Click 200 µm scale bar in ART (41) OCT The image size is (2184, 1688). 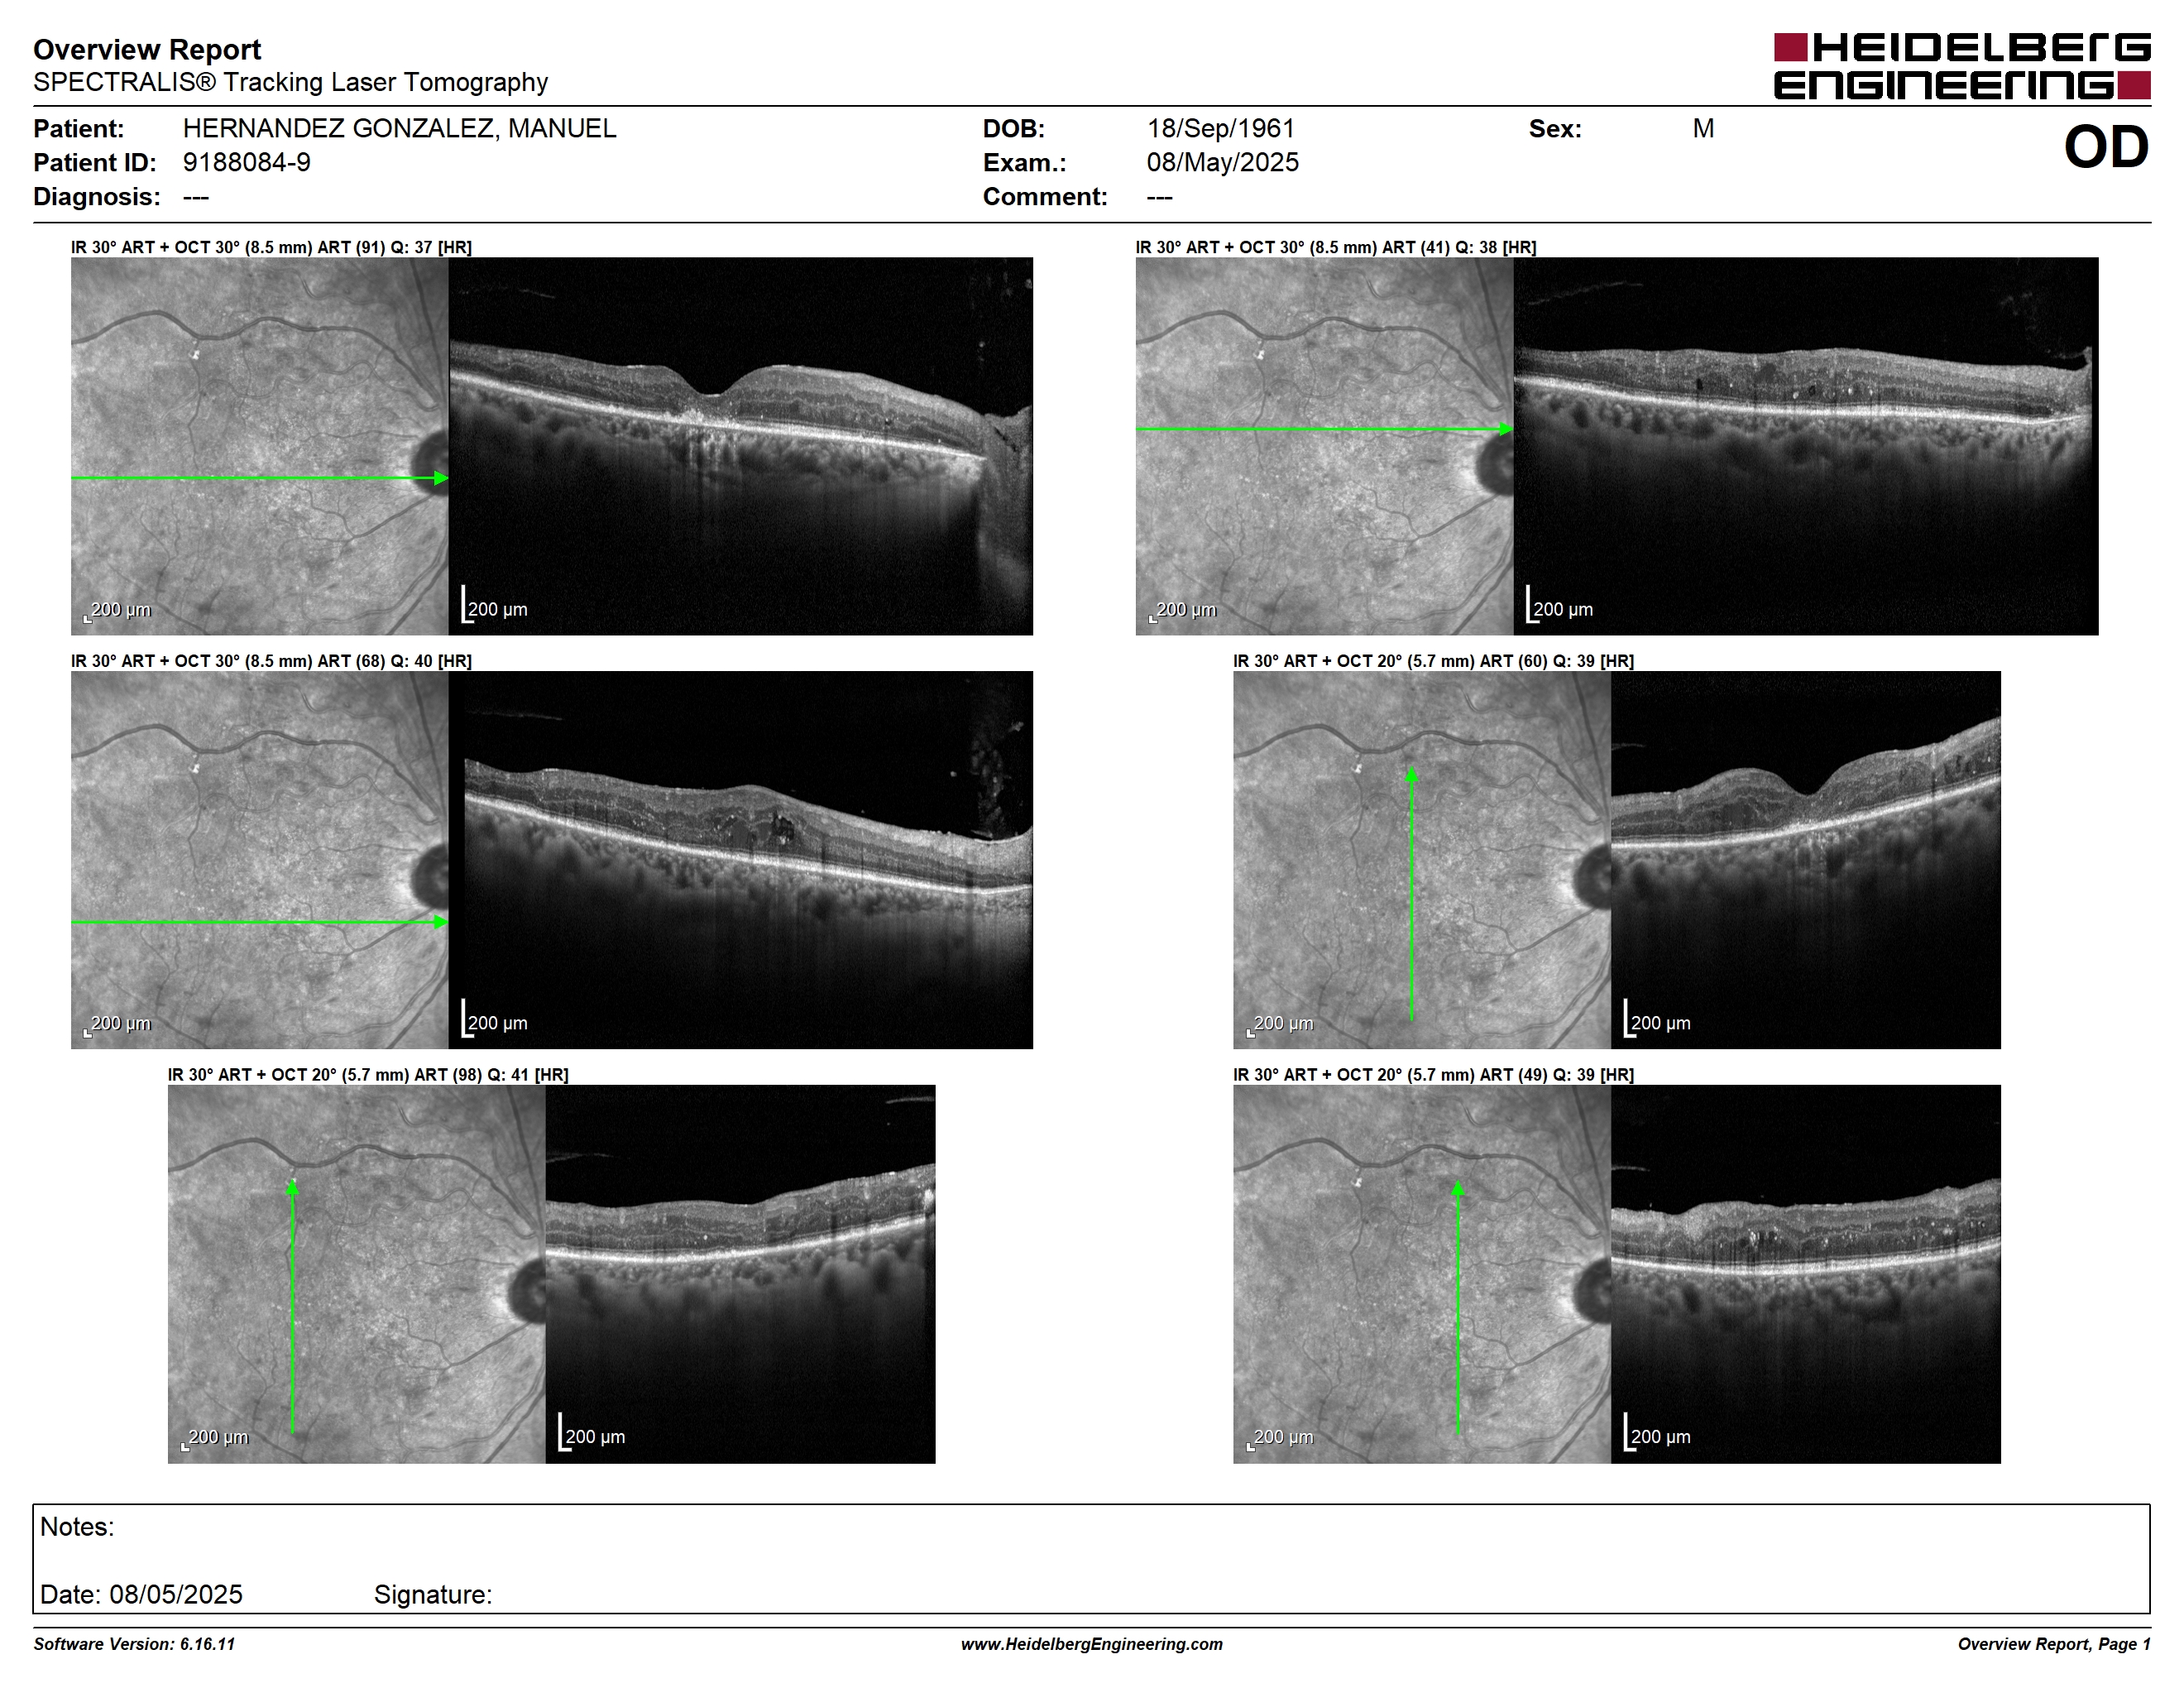pyautogui.click(x=1559, y=606)
